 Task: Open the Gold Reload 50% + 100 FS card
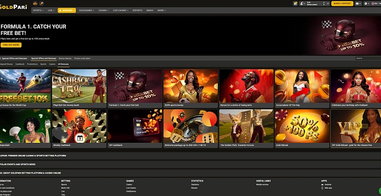[302, 128]
